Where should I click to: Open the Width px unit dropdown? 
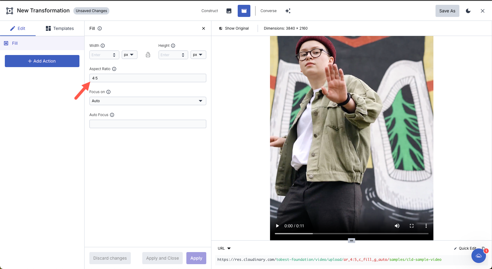(130, 55)
